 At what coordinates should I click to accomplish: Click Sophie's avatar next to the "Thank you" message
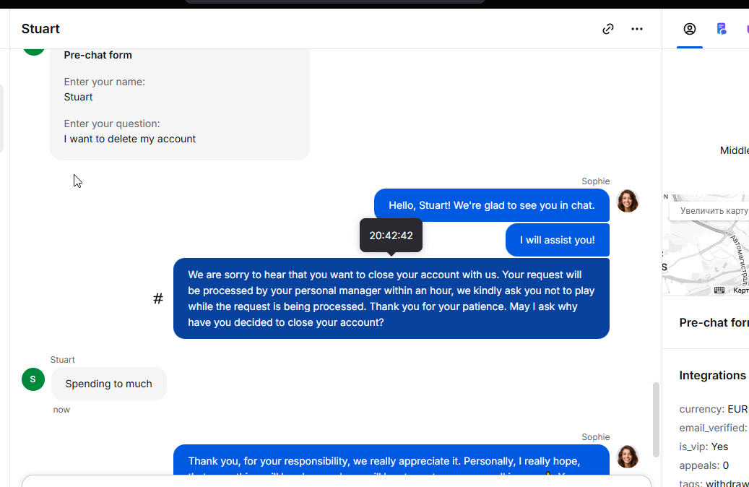(628, 457)
